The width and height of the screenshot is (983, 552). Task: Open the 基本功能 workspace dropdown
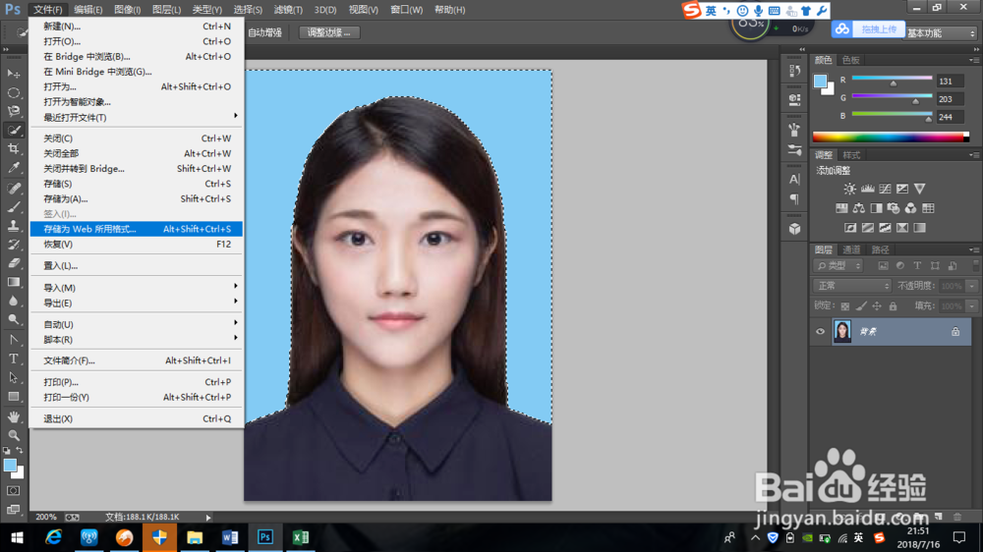tap(941, 33)
